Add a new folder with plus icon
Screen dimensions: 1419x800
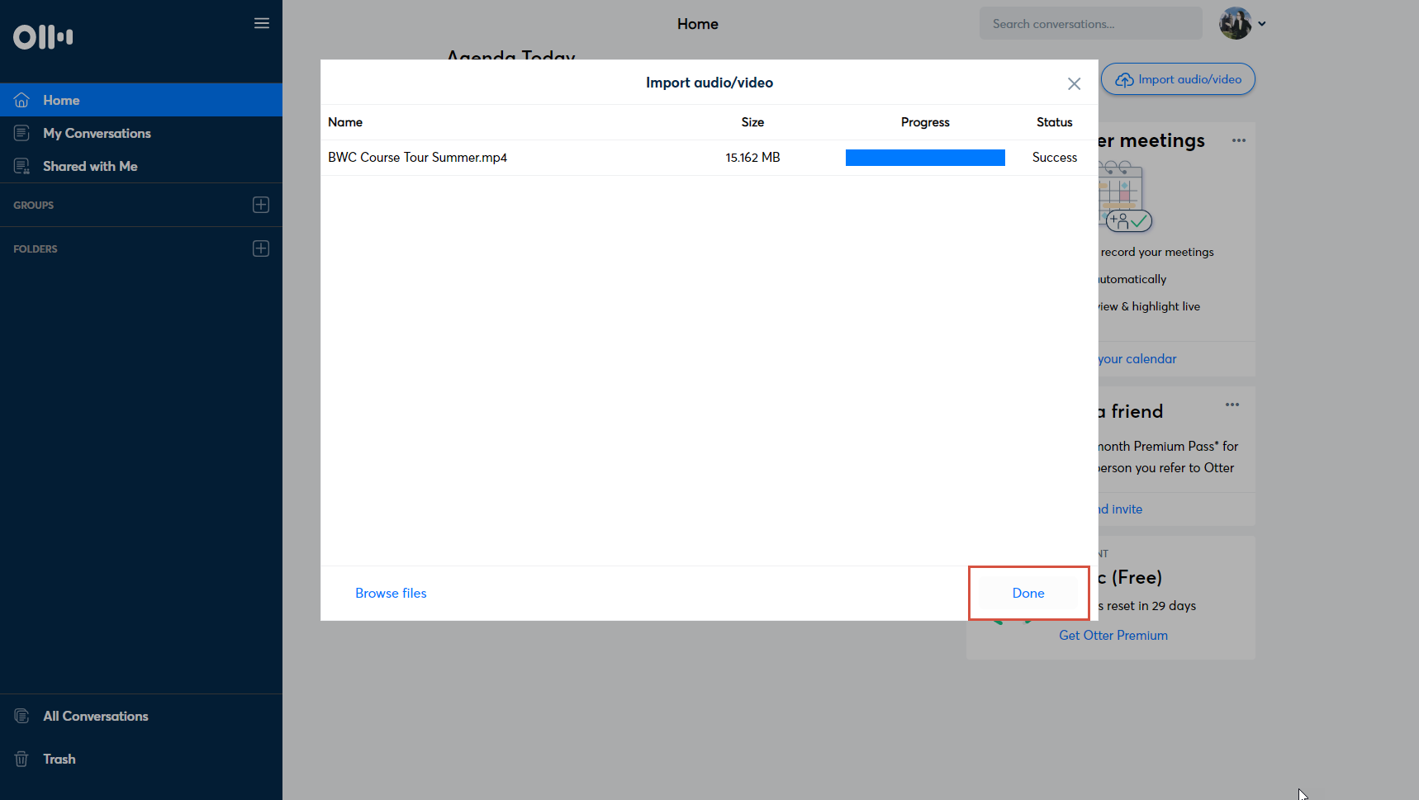(x=261, y=249)
